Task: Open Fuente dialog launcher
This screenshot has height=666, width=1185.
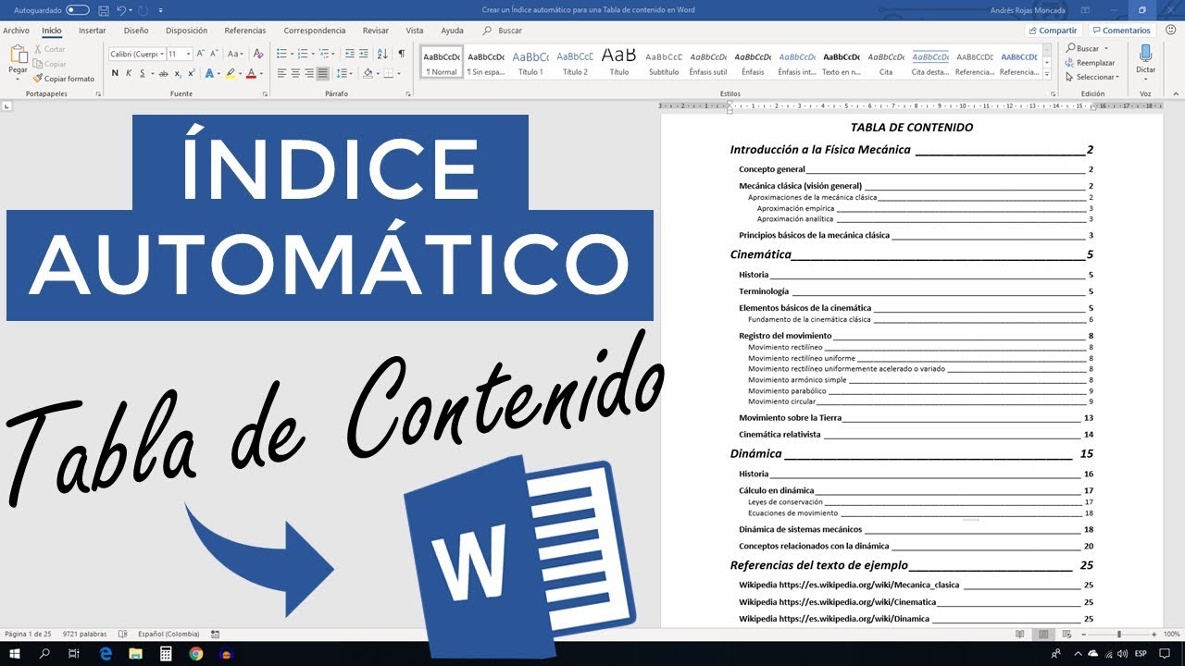Action: pyautogui.click(x=266, y=93)
